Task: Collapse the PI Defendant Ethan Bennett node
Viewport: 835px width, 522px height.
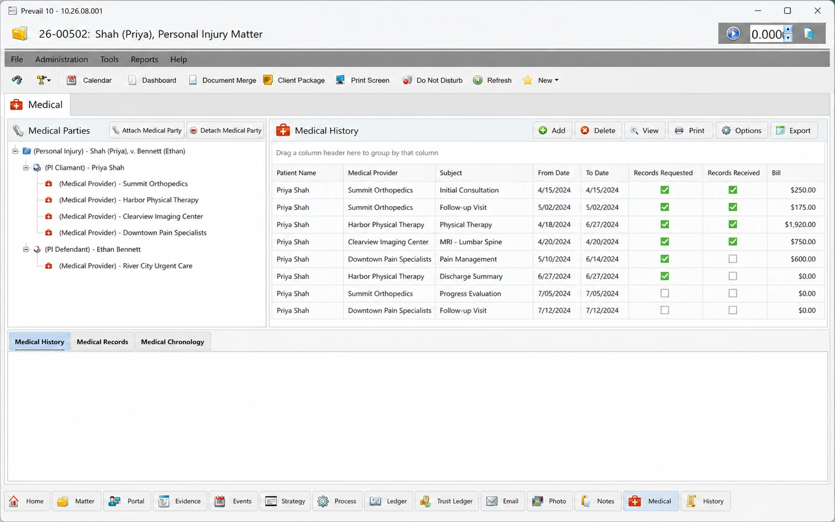Action: (26, 250)
